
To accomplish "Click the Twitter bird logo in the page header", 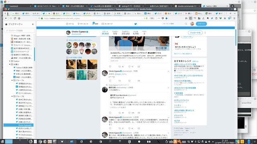I will [136, 24].
